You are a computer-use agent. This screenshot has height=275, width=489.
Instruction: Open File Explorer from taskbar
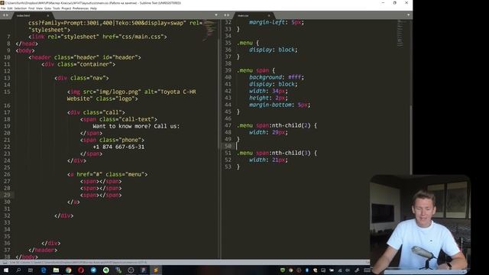point(56,270)
